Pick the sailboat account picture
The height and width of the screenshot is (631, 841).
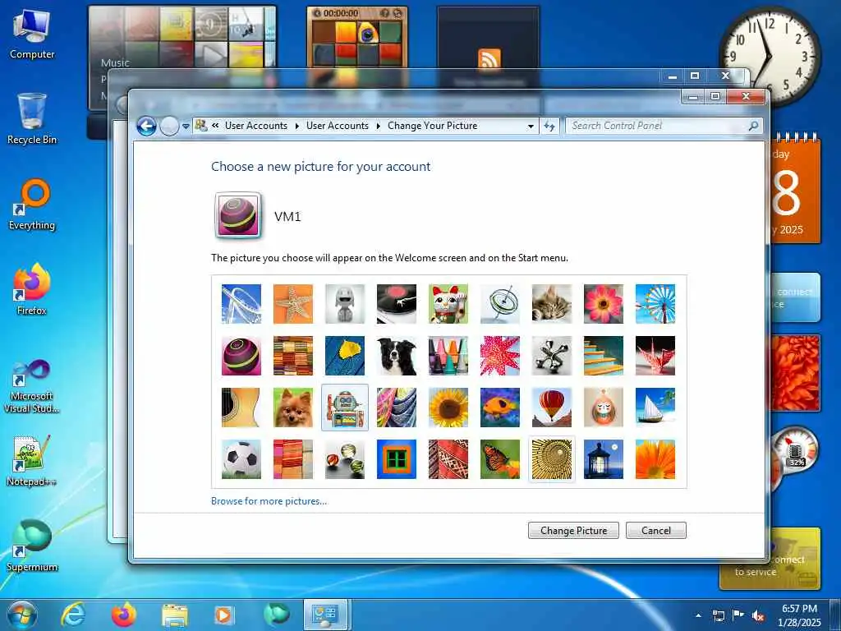tap(655, 408)
